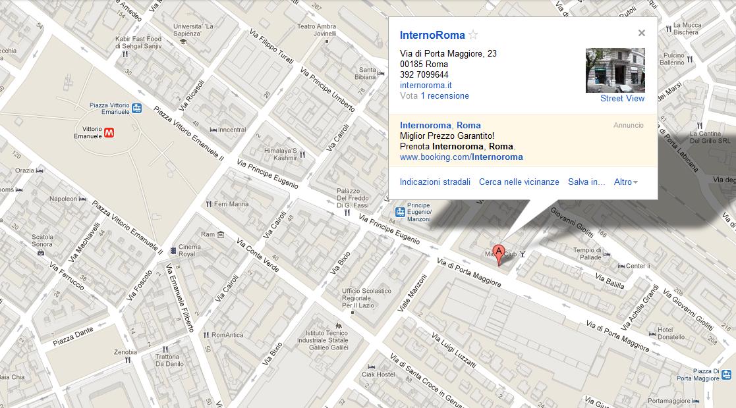Open the Street View photo thumbnail
736x408 pixels.
coord(615,70)
